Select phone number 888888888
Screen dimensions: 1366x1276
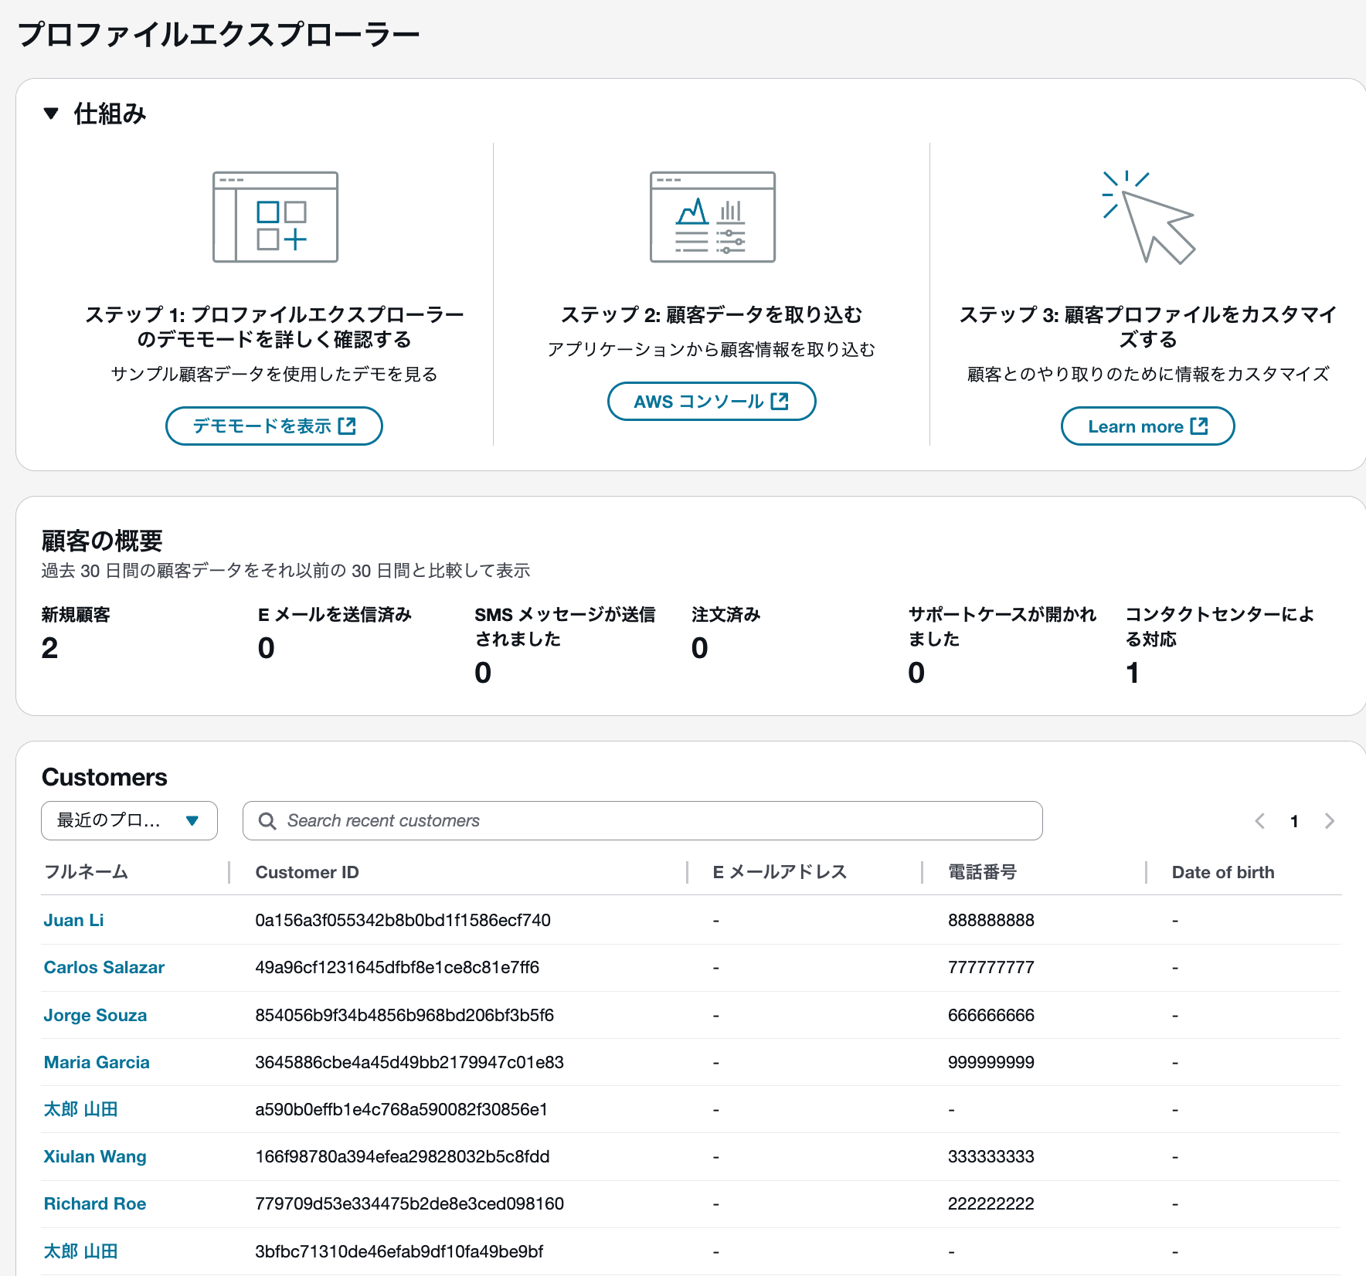[x=991, y=920]
